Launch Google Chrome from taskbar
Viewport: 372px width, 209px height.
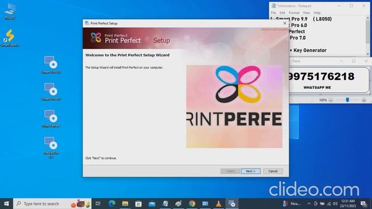coord(192,204)
